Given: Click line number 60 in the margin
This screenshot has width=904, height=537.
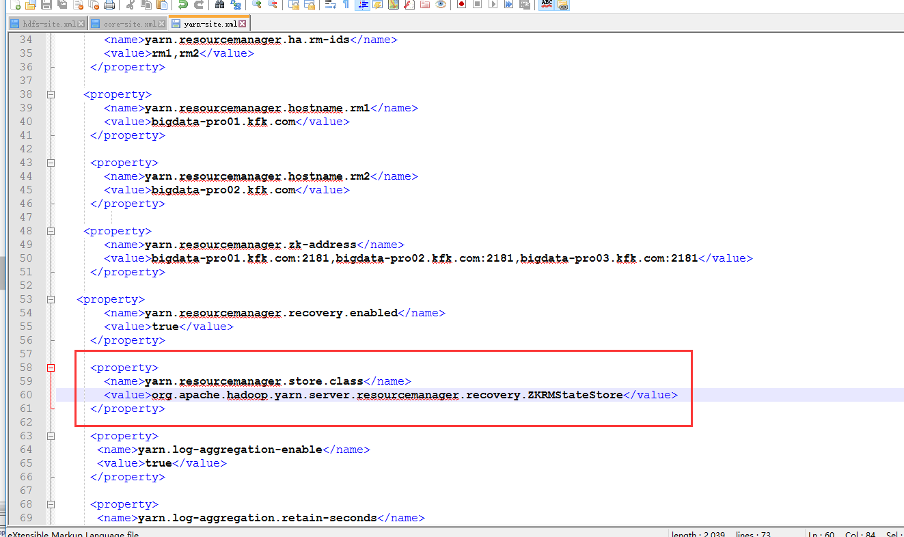Looking at the screenshot, I should (x=26, y=395).
